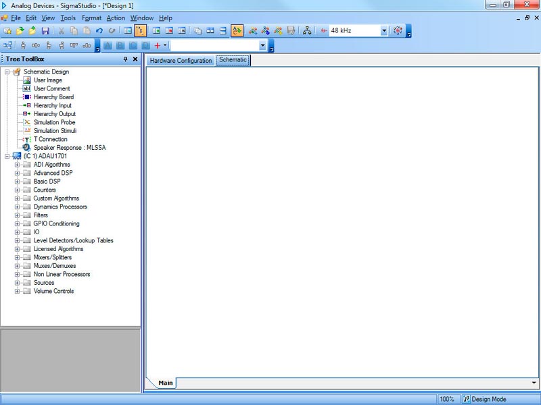Open the Window menu
The height and width of the screenshot is (405, 541).
(x=142, y=18)
